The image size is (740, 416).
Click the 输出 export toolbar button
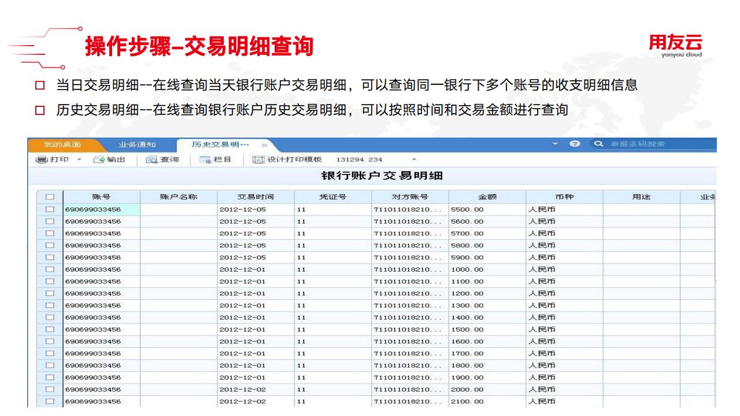(109, 159)
